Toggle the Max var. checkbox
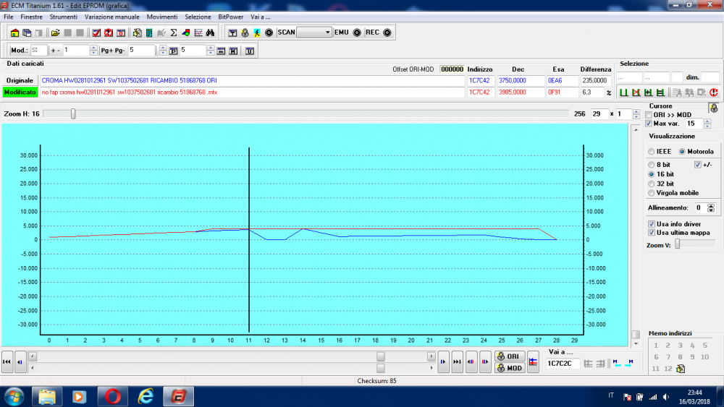Screen dimensions: 724x407 tap(649, 124)
